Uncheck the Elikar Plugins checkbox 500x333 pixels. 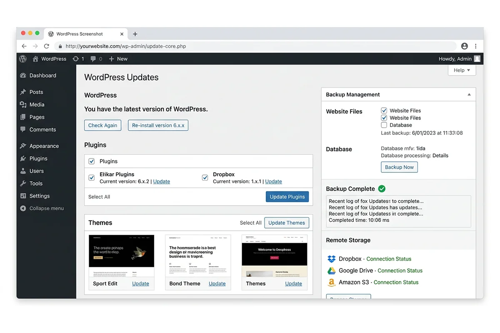point(92,178)
